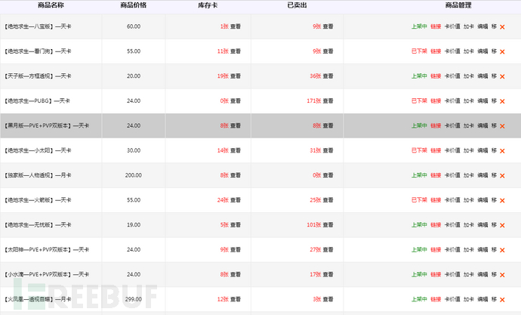521x315 pixels.
Task: Toggle 上架中 status for 黑月板 row
Action: pos(419,125)
